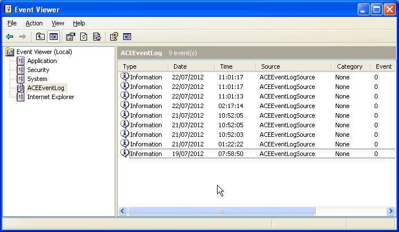Click the Export List toolbar icon
The width and height of the screenshot is (399, 232).
pos(97,37)
